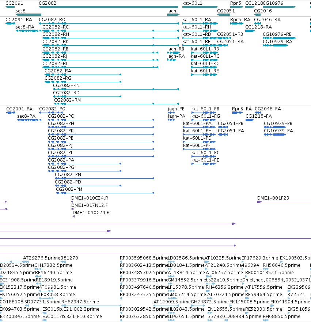Click the CG2046 gene label
The width and height of the screenshot is (311, 322).
tap(263, 11)
